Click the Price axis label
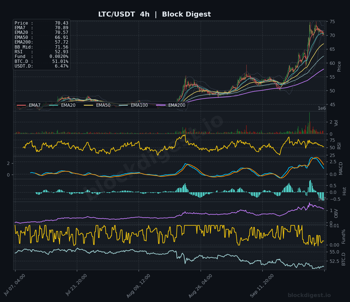Screen dimensions: 350x302 tap(339, 66)
